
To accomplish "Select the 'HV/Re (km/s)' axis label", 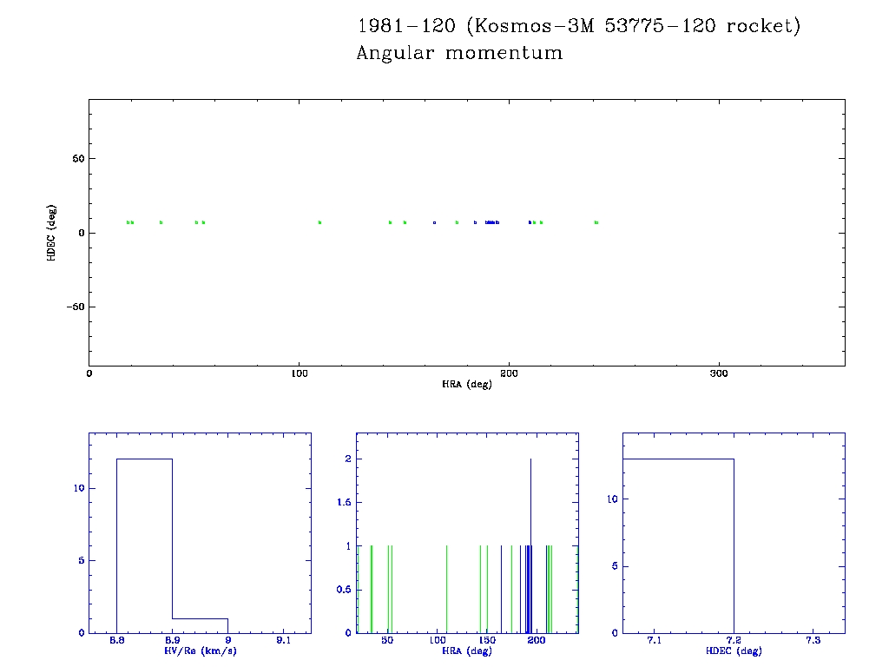I will coord(200,650).
